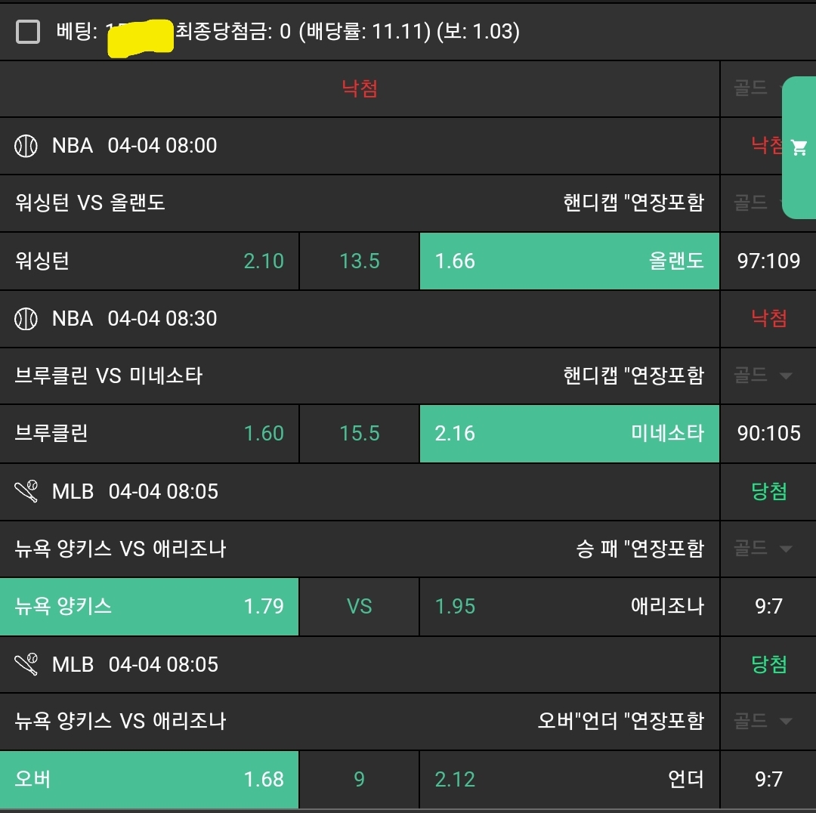This screenshot has width=816, height=813.
Task: Click the 97:109 final score cell
Action: (x=768, y=261)
